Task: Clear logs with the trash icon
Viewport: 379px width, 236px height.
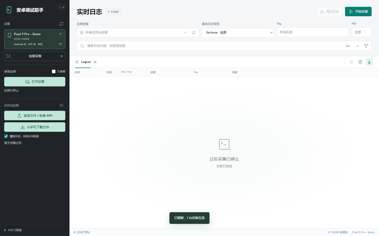Action: [x=360, y=62]
